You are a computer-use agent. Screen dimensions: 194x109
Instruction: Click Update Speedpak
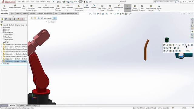[x=135, y=8]
